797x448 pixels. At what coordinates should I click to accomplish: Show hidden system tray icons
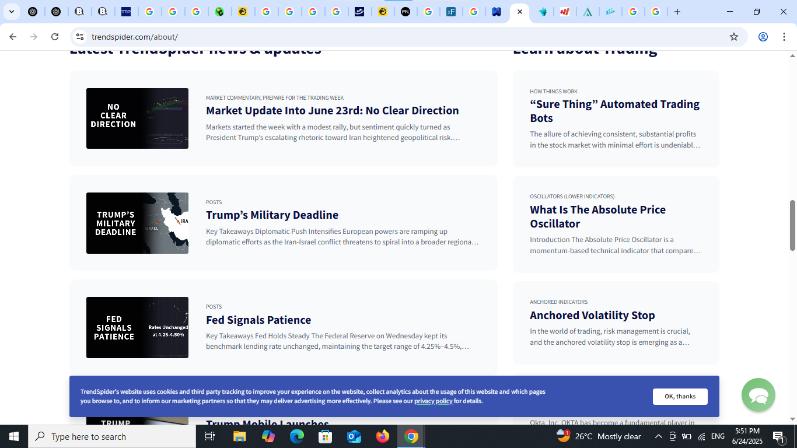tap(658, 436)
